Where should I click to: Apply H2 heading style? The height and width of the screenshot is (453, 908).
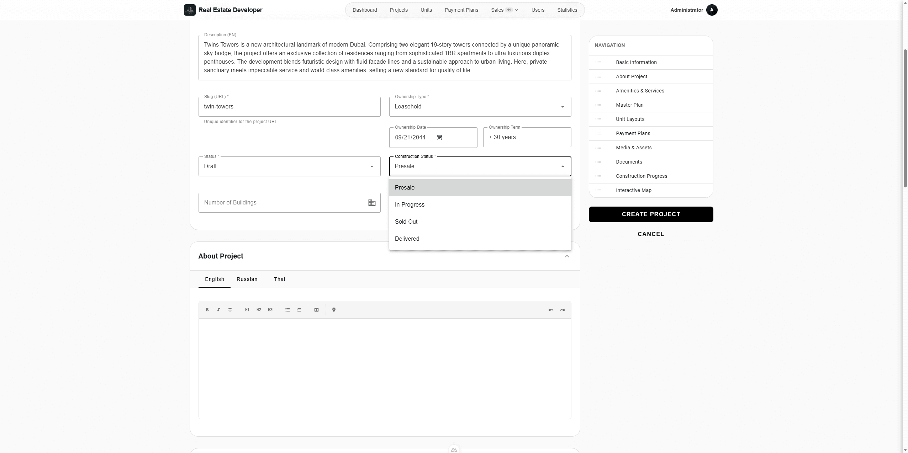(x=259, y=310)
